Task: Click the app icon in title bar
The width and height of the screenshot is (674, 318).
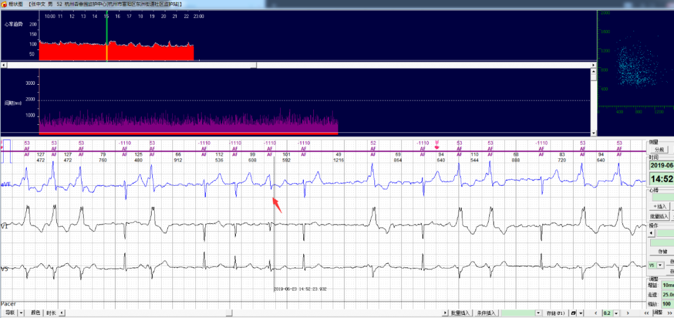Action: click(x=4, y=4)
